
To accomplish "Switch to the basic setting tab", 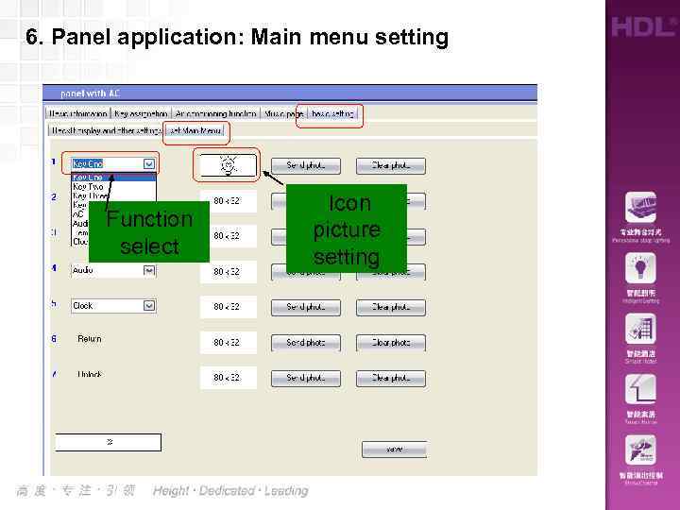I will point(332,113).
